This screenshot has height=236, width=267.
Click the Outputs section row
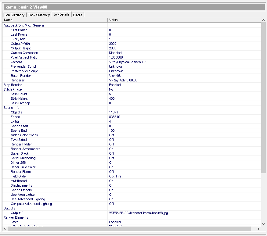[9, 208]
